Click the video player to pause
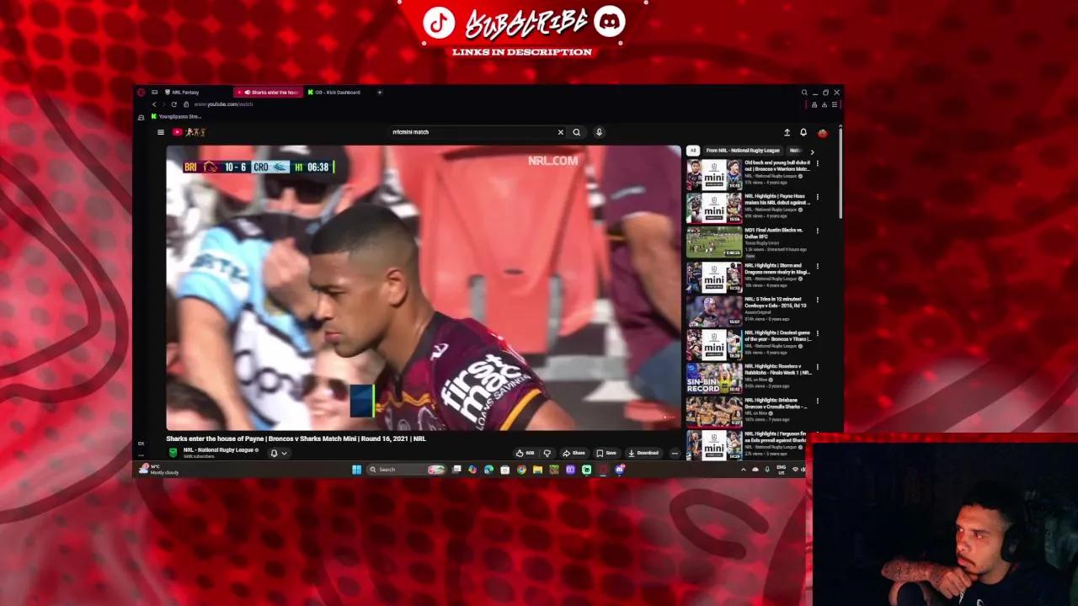Viewport: 1078px width, 606px height. point(424,288)
